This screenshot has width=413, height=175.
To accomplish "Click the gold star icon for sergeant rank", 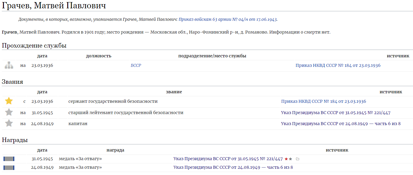I will click(x=9, y=101).
